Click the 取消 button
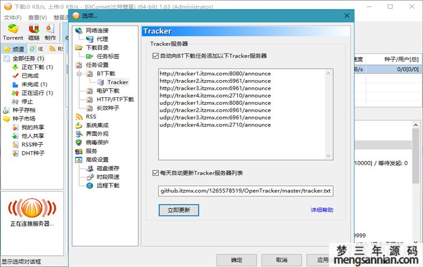The height and width of the screenshot is (267, 423). [281, 260]
